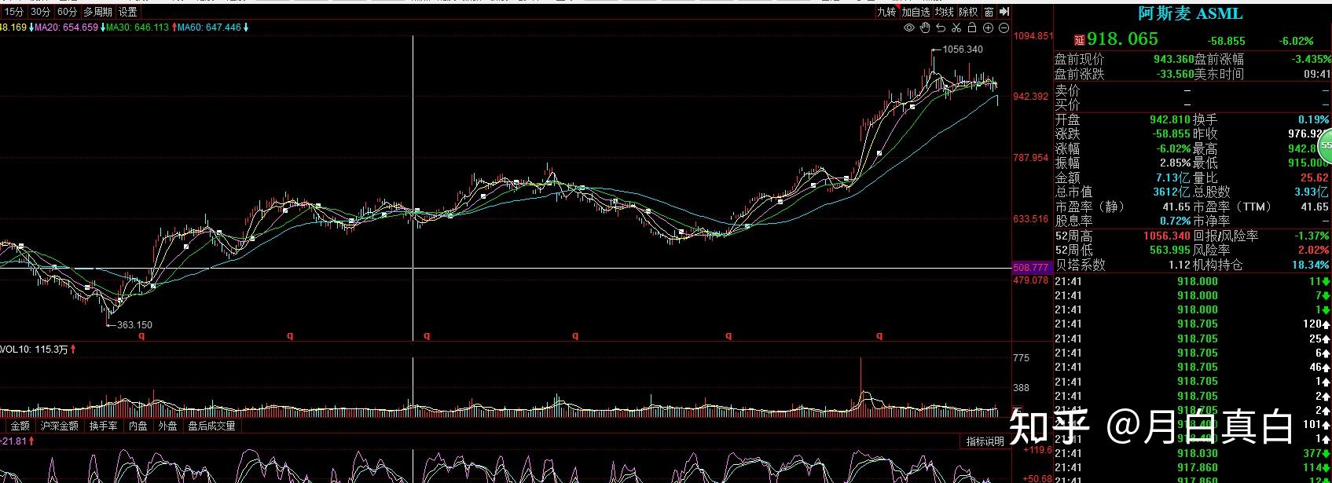Click the 479.078 price axis label
The height and width of the screenshot is (483, 1332).
pos(1031,280)
